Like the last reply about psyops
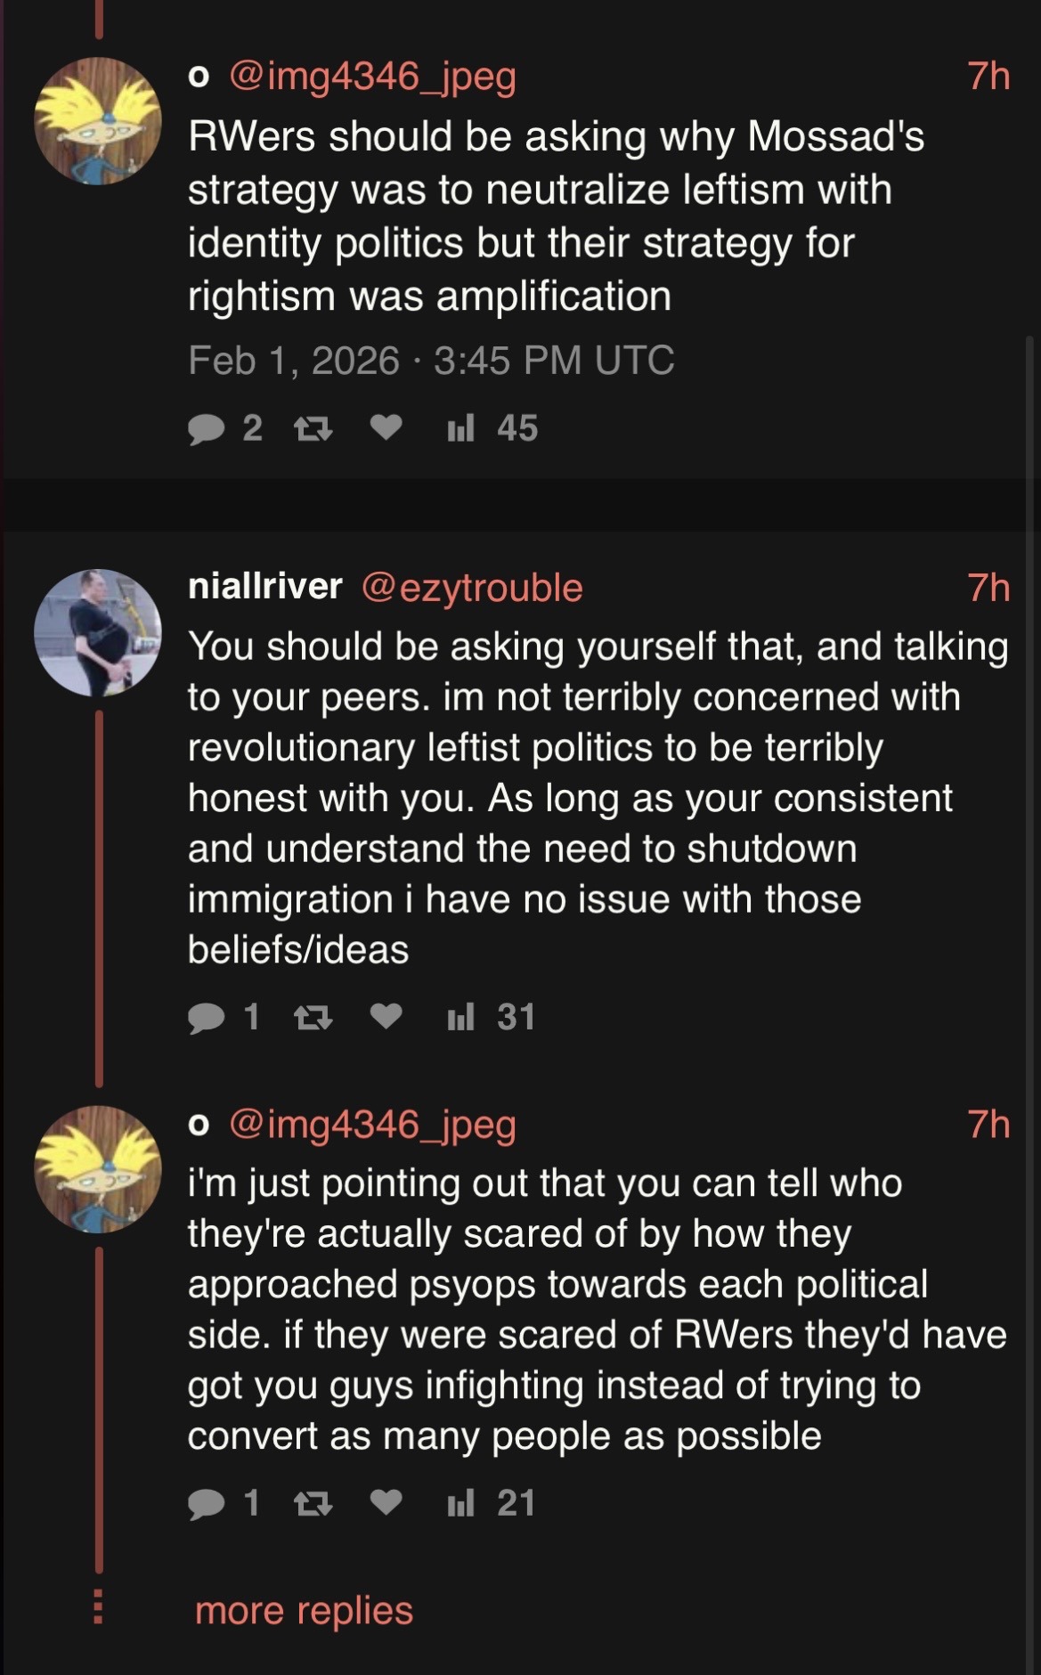 pos(385,1503)
